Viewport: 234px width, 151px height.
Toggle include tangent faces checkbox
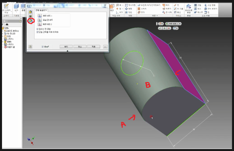[x=38, y=29]
